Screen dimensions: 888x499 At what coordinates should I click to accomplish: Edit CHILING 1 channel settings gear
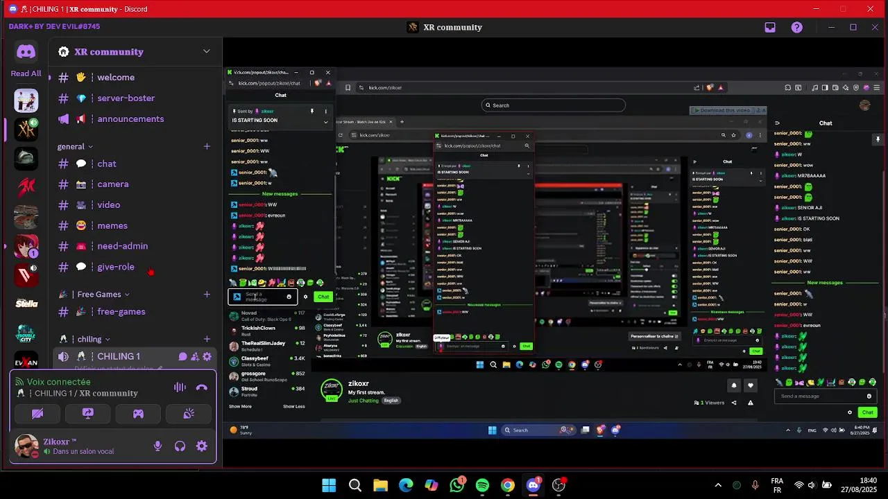207,357
